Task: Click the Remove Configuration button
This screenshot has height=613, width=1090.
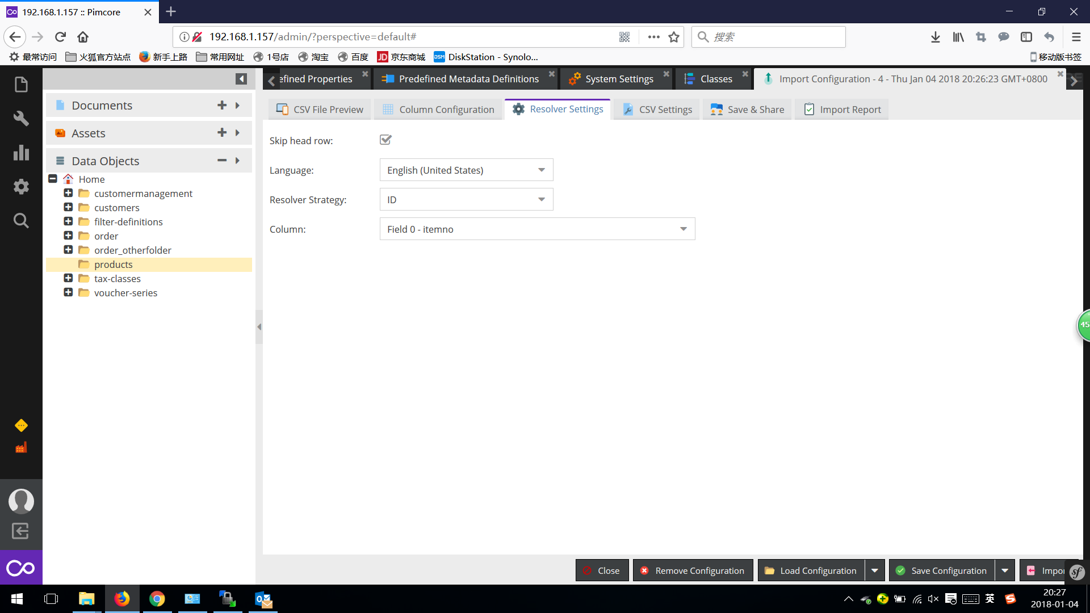Action: tap(692, 570)
